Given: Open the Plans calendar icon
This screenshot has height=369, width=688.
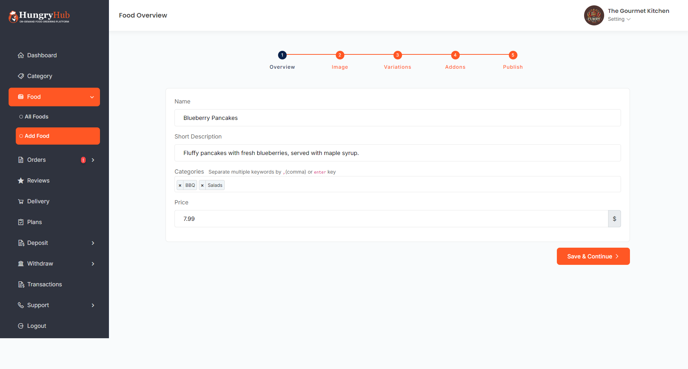Looking at the screenshot, I should coord(20,222).
